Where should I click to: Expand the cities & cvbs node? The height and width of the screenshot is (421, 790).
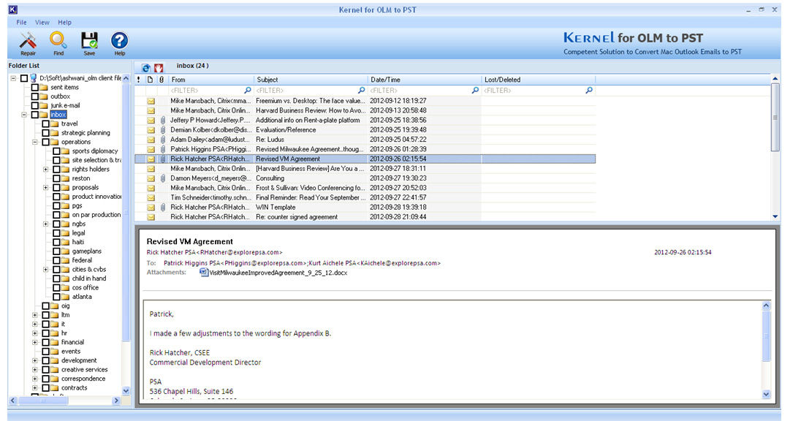(45, 269)
